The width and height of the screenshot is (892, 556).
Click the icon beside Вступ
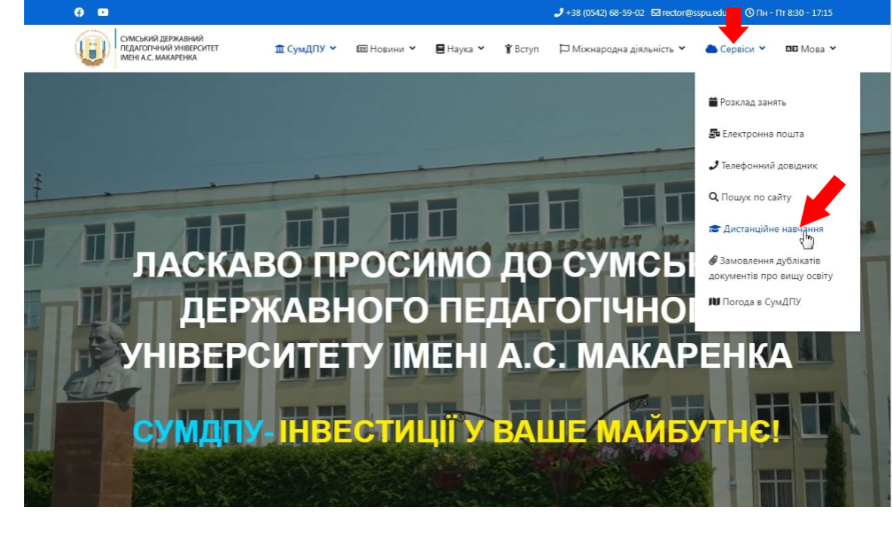click(508, 49)
